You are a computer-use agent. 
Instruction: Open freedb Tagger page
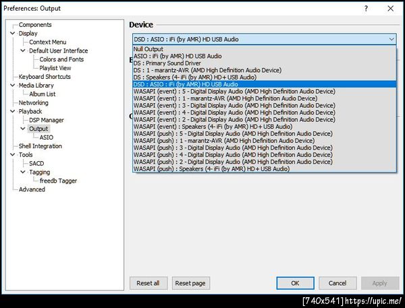[x=58, y=181]
